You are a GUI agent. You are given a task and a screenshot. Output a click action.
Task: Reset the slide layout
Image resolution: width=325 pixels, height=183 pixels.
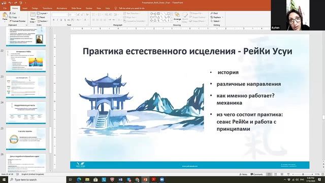coord(41,17)
